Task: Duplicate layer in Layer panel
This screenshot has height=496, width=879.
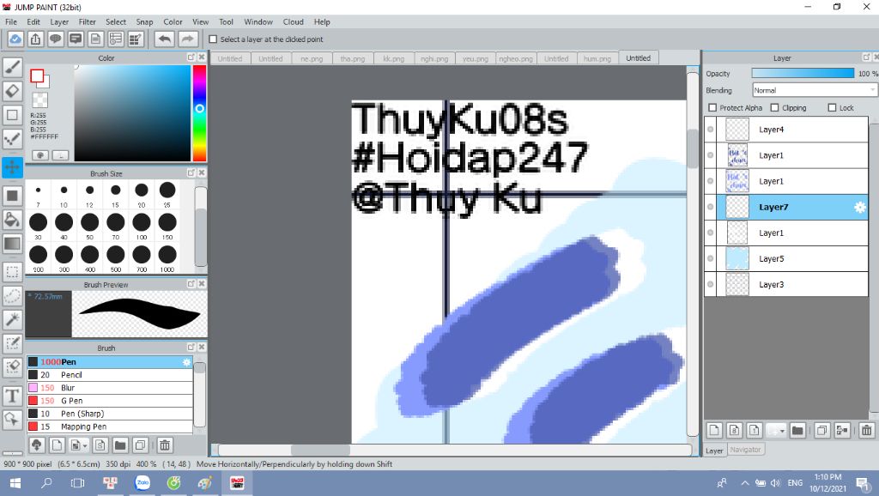Action: [x=821, y=431]
